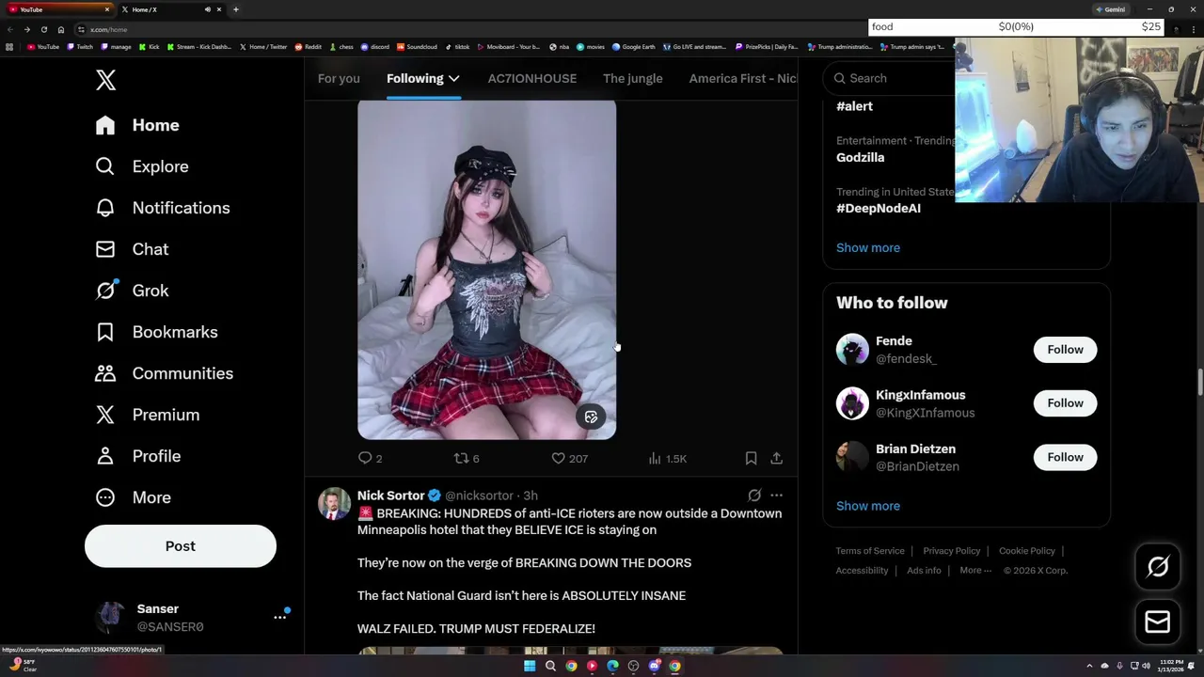This screenshot has width=1204, height=677.
Task: Bookmark the image post
Action: 751,458
